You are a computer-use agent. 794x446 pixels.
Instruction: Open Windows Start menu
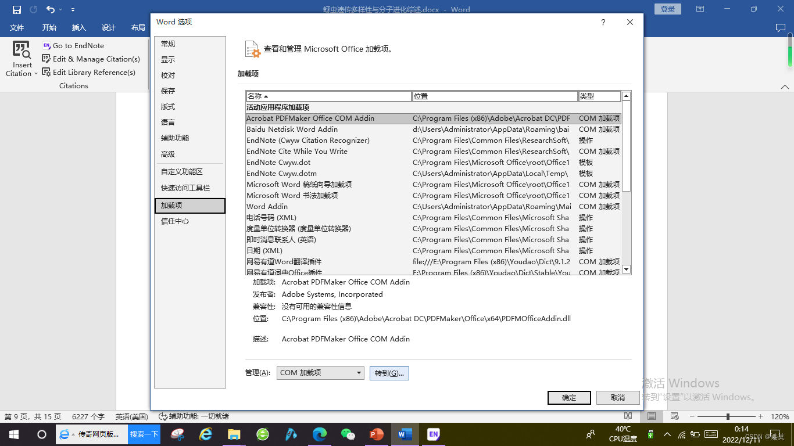(13, 434)
